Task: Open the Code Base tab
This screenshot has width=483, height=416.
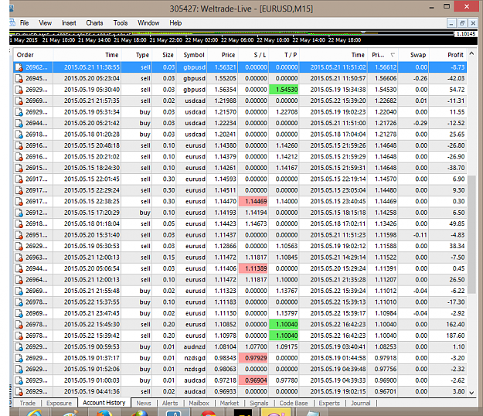Action: 294,403
